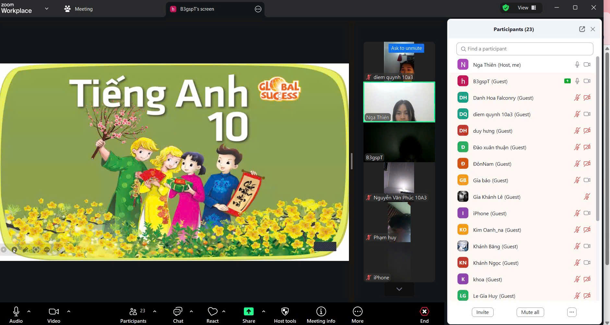Open Meeting info
610x325 pixels.
tap(321, 312)
